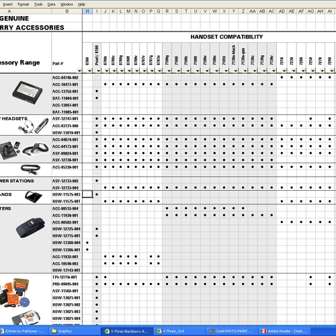Open Entries by PathLiner taskbar item

pyautogui.click(x=24, y=331)
